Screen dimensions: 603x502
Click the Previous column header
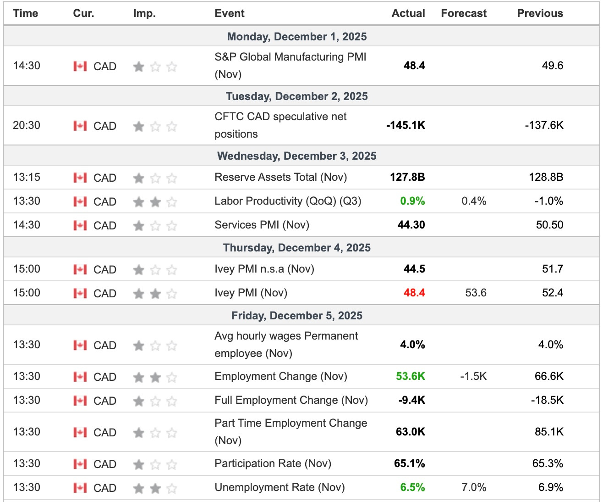[540, 13]
